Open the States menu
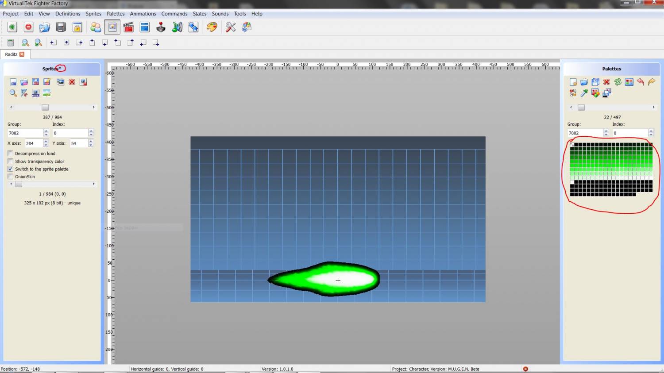 click(200, 14)
